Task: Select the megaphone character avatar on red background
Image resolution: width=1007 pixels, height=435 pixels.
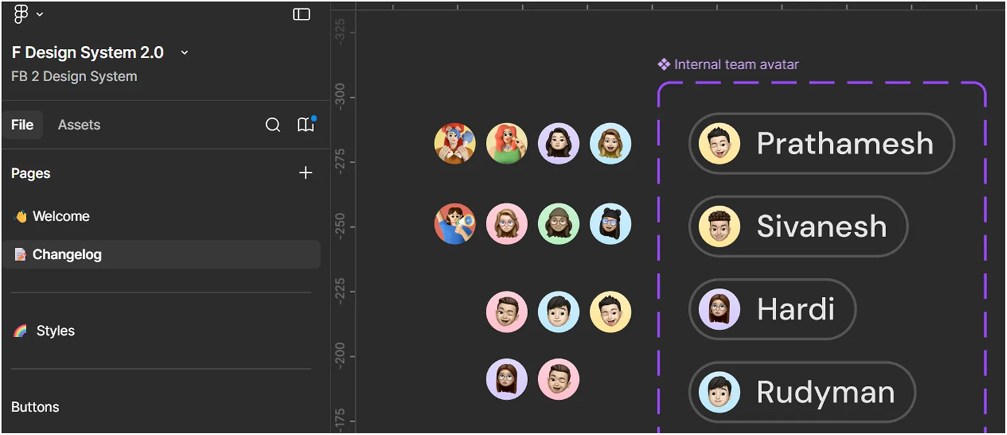Action: pyautogui.click(x=455, y=224)
